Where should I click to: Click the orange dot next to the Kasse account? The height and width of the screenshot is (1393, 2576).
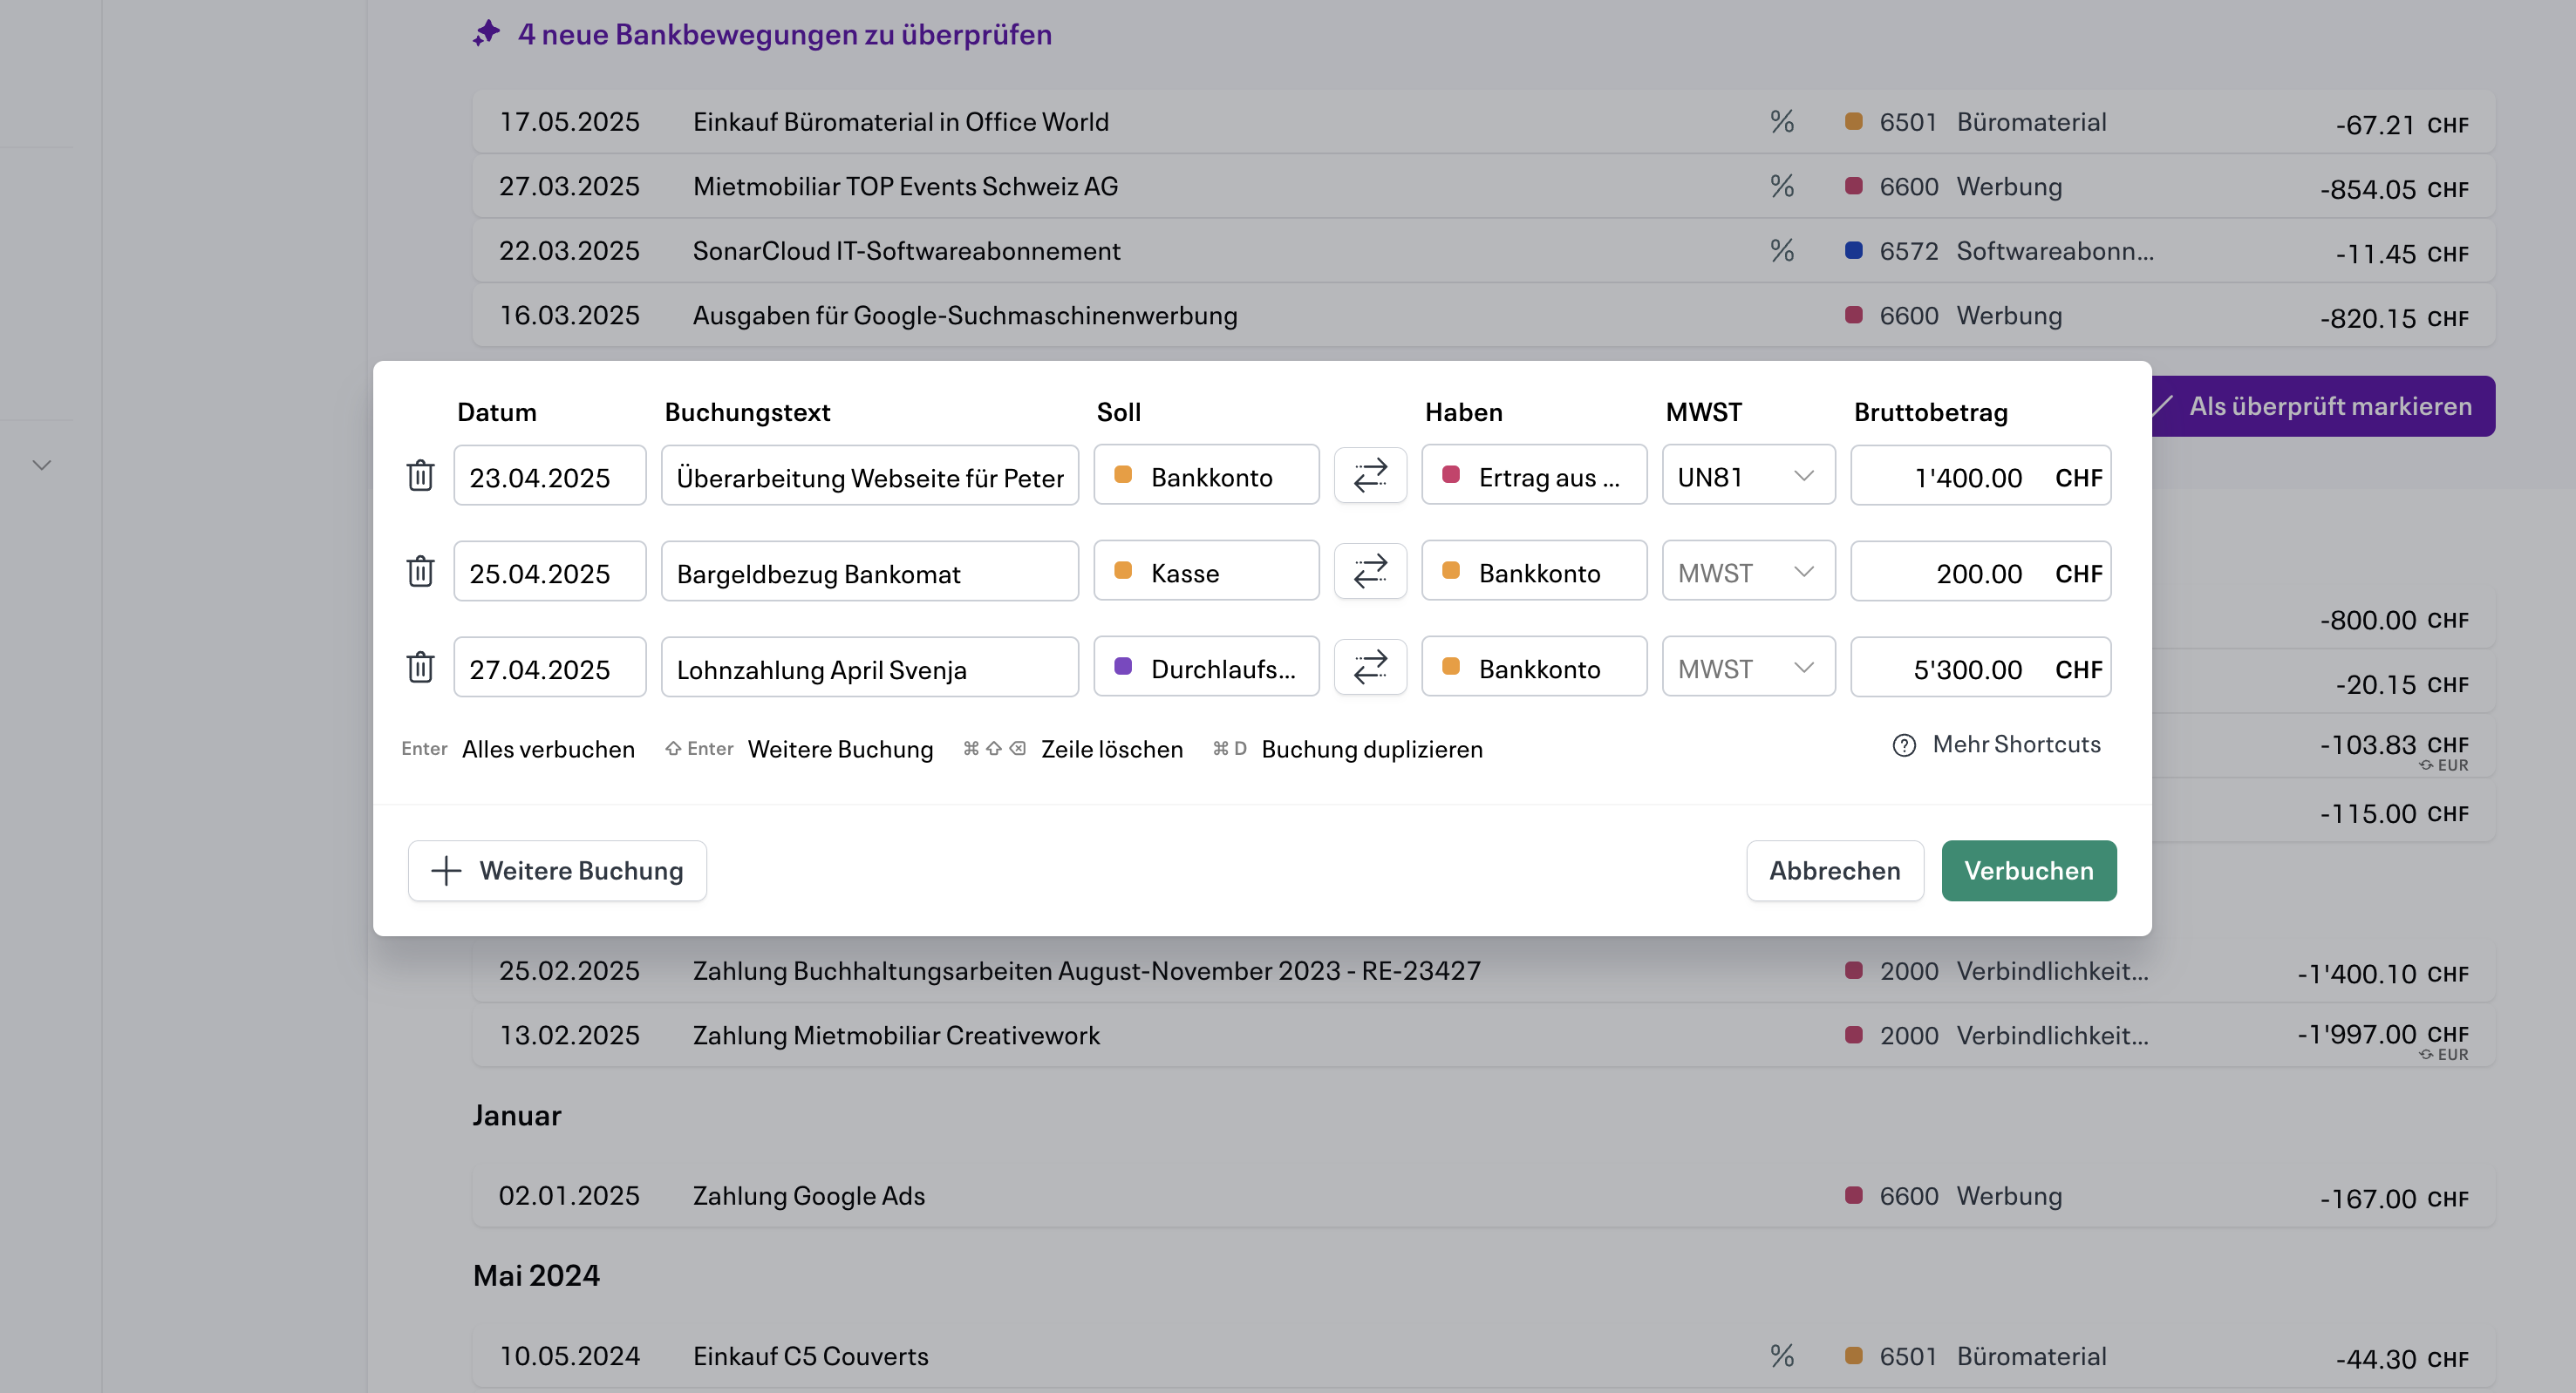[x=1125, y=572]
